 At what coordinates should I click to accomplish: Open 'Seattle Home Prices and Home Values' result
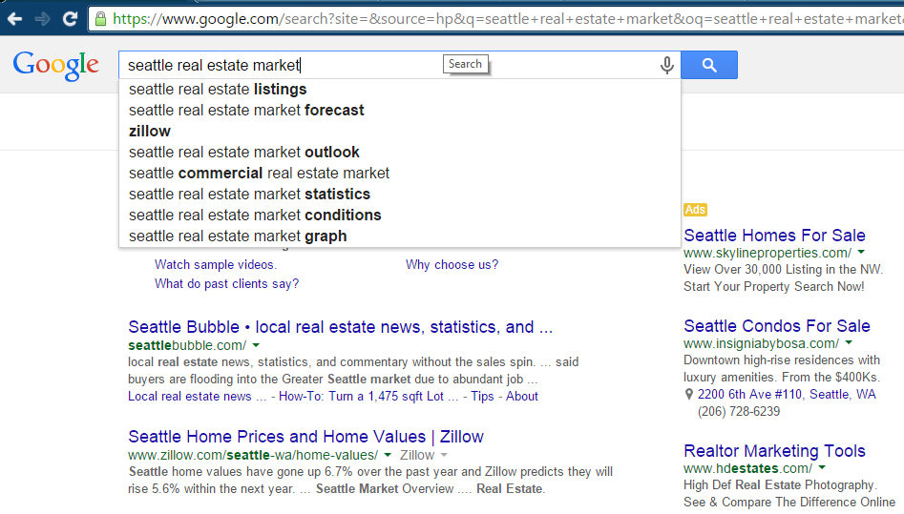pyautogui.click(x=305, y=437)
